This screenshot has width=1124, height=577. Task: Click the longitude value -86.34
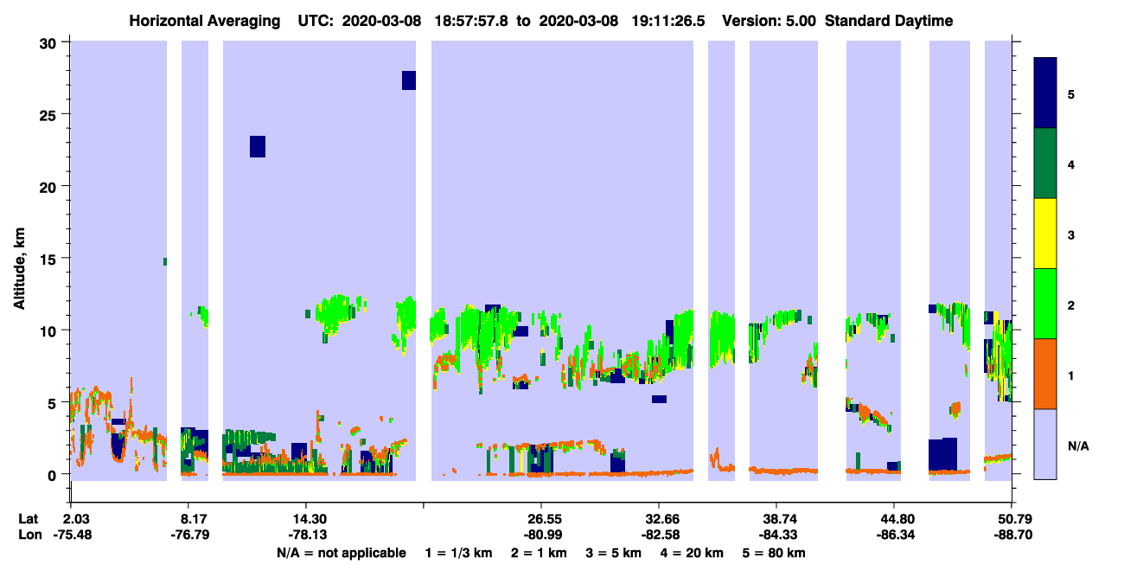pos(894,535)
